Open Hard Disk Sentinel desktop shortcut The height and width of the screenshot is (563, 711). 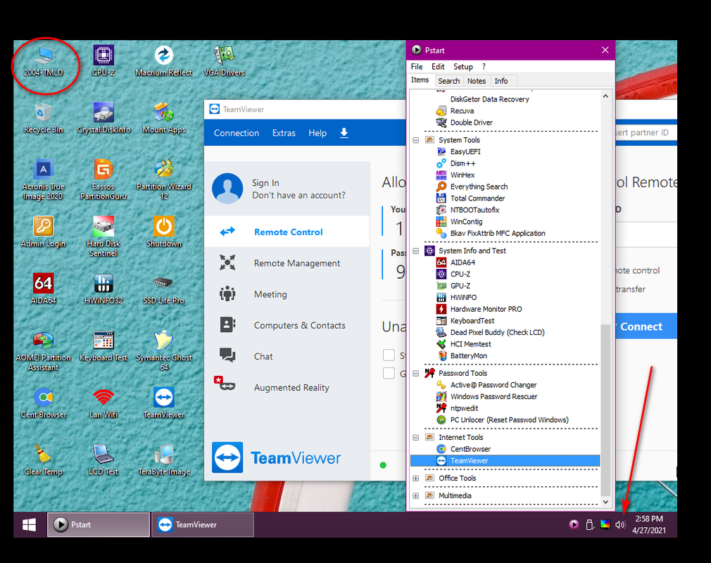[103, 237]
